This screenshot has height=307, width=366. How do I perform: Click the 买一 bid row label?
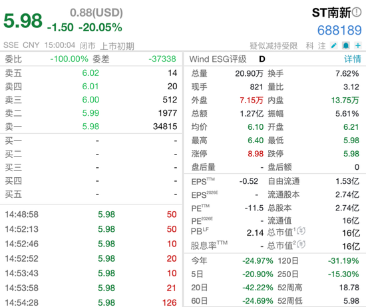[13, 141]
